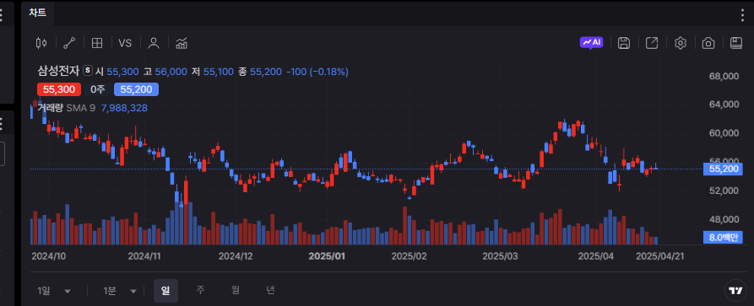Click the 0주 quantity field

pyautogui.click(x=98, y=89)
